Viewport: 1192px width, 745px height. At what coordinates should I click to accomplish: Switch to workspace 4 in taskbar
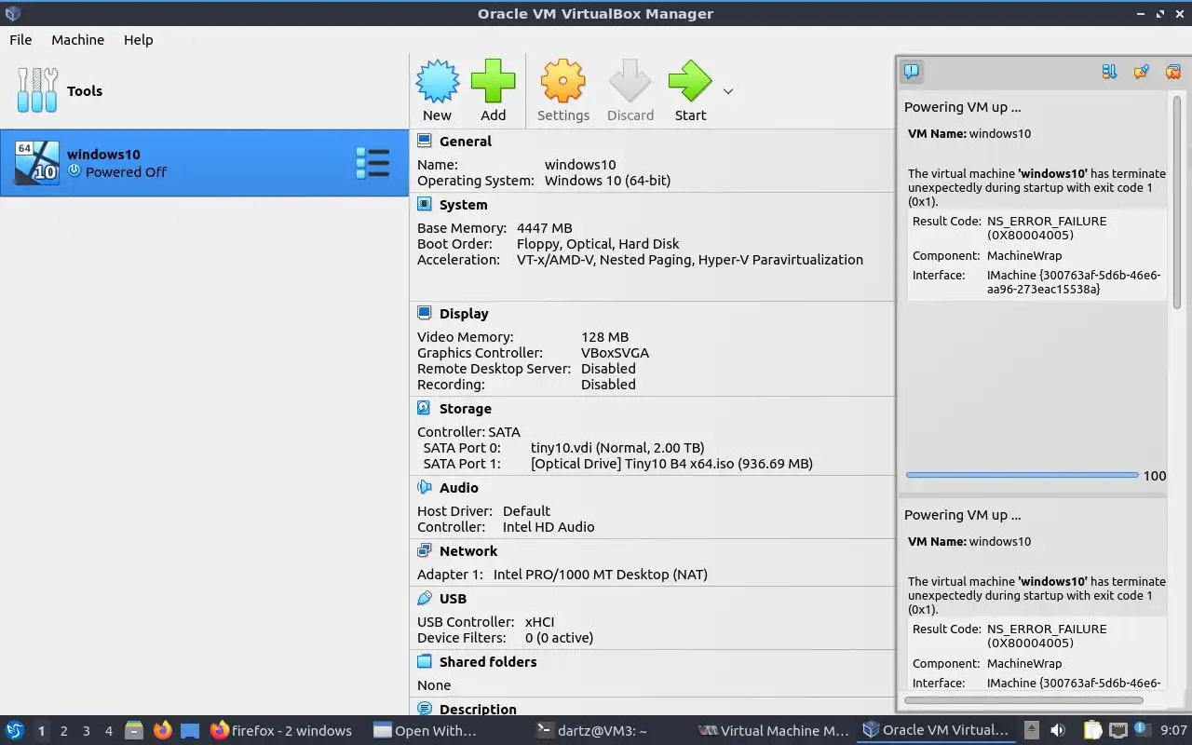click(108, 731)
